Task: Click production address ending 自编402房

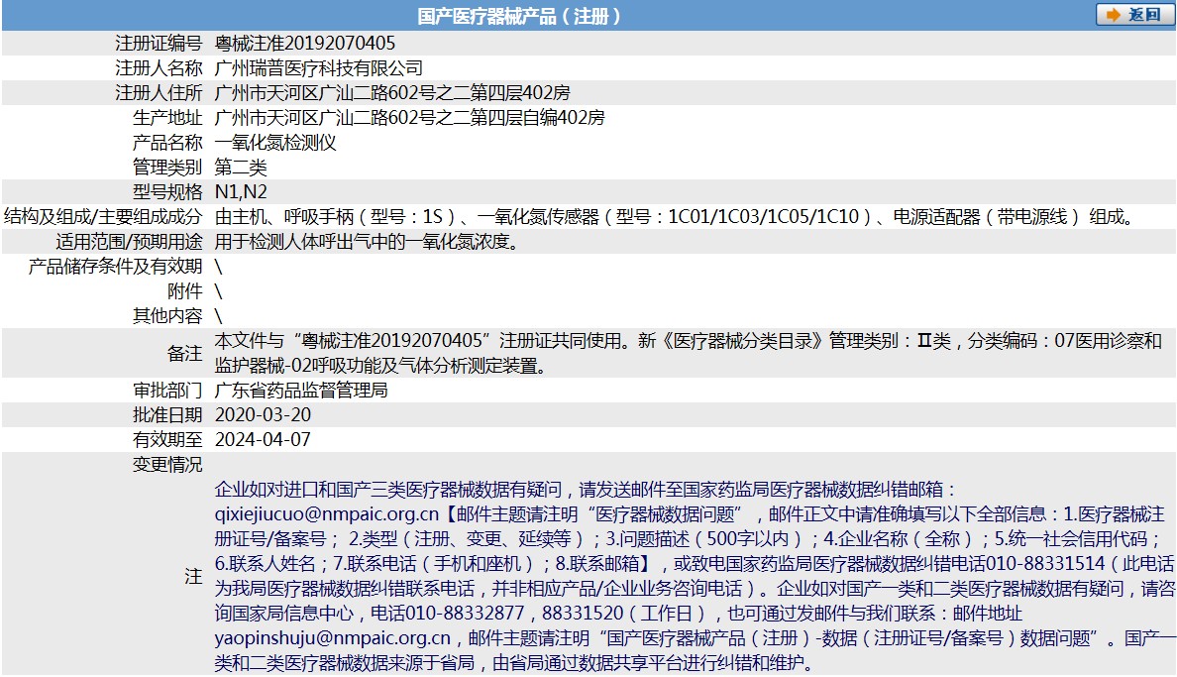Action: 410,117
